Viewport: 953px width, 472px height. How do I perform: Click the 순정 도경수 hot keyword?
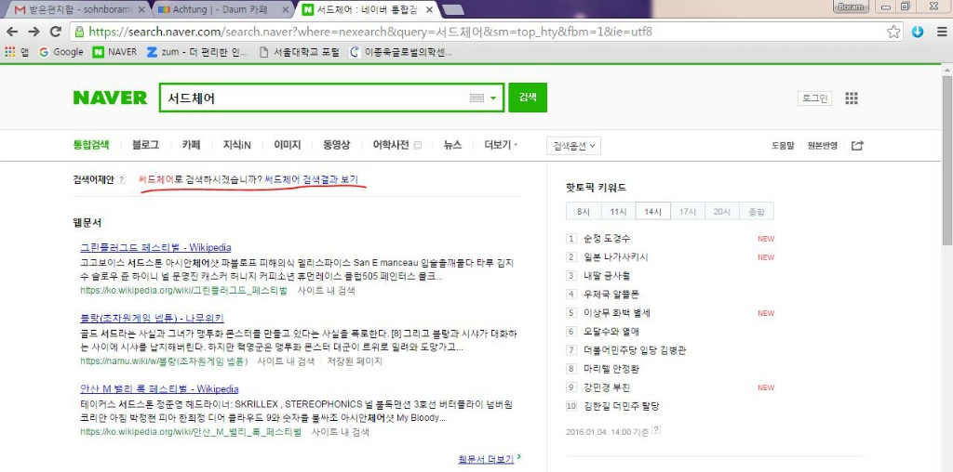point(607,239)
